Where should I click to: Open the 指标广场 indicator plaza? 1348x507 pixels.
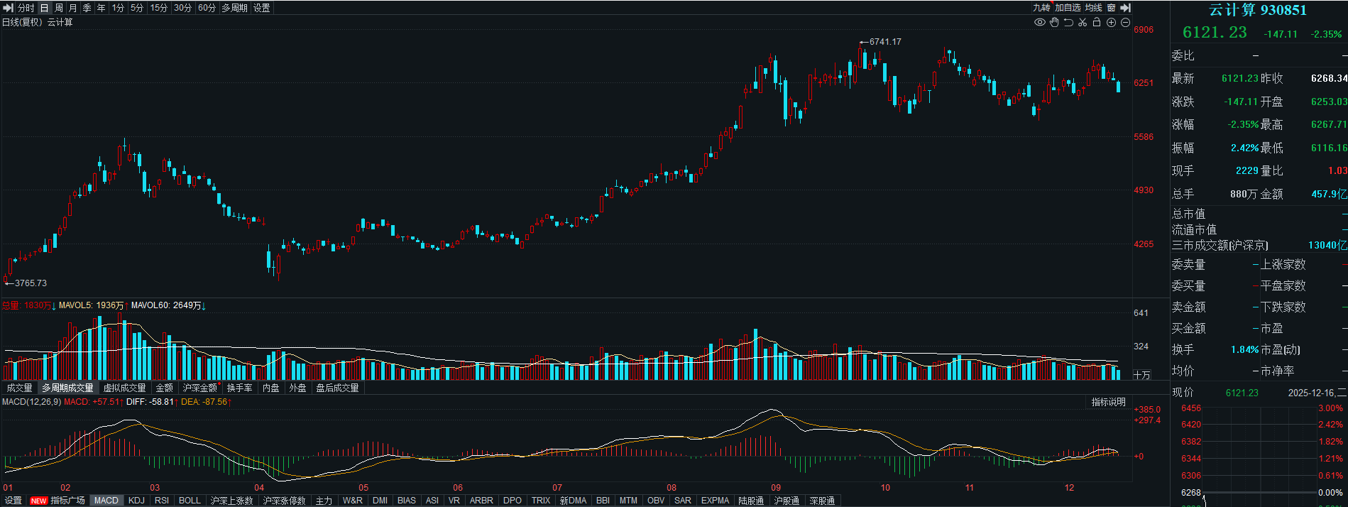(x=67, y=501)
